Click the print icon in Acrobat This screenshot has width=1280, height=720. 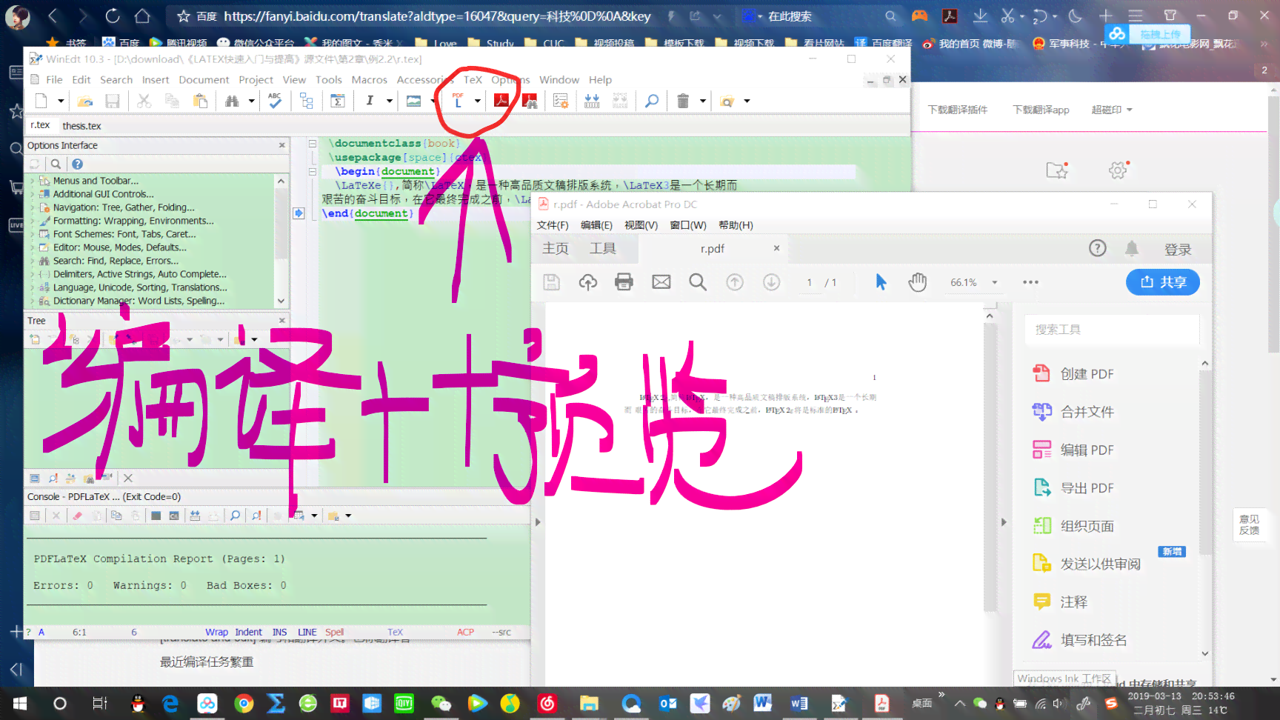[624, 281]
